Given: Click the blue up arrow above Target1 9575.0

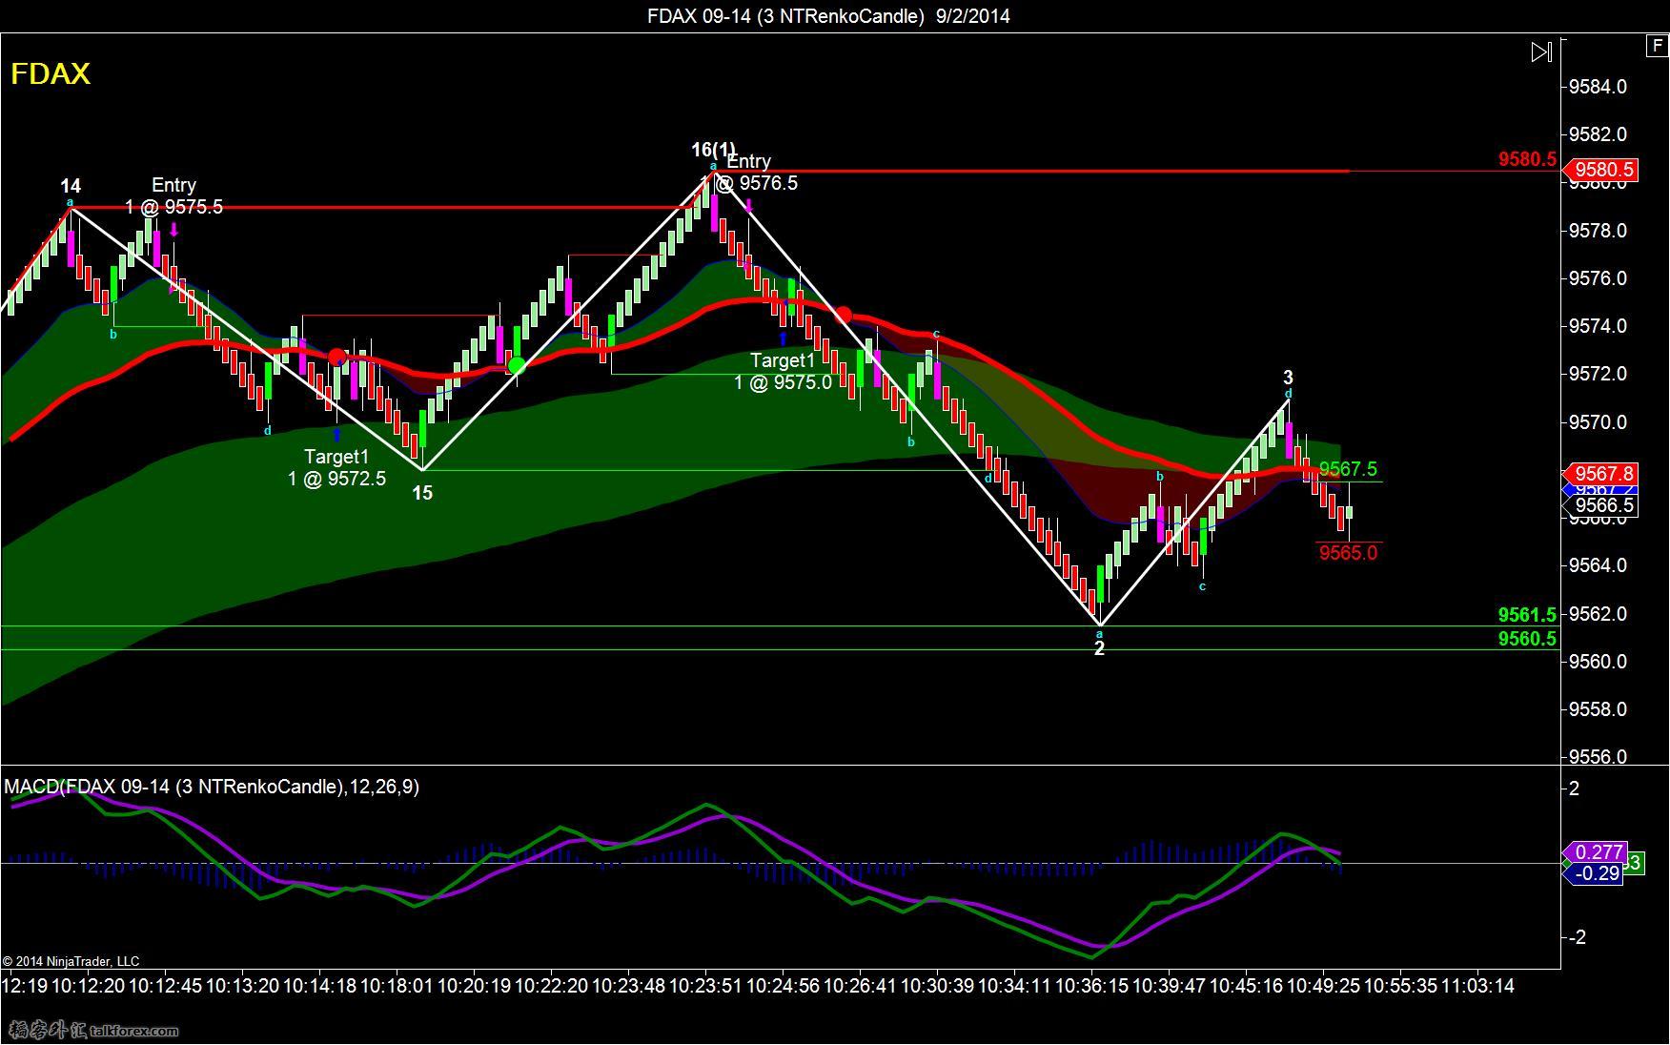Looking at the screenshot, I should pyautogui.click(x=784, y=338).
